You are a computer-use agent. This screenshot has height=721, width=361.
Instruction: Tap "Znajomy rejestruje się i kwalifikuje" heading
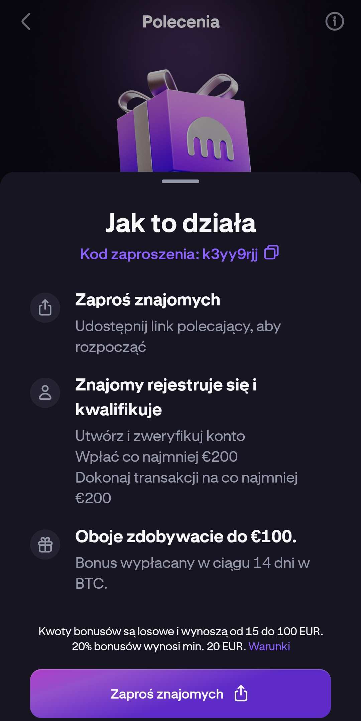click(165, 397)
